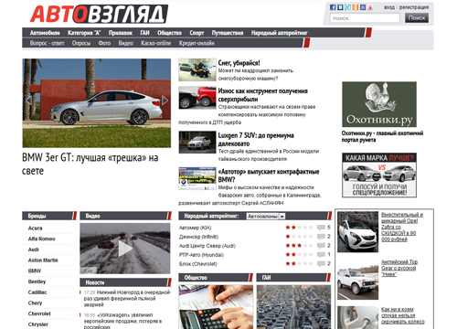Open the VKontakte social icon

pos(340,7)
